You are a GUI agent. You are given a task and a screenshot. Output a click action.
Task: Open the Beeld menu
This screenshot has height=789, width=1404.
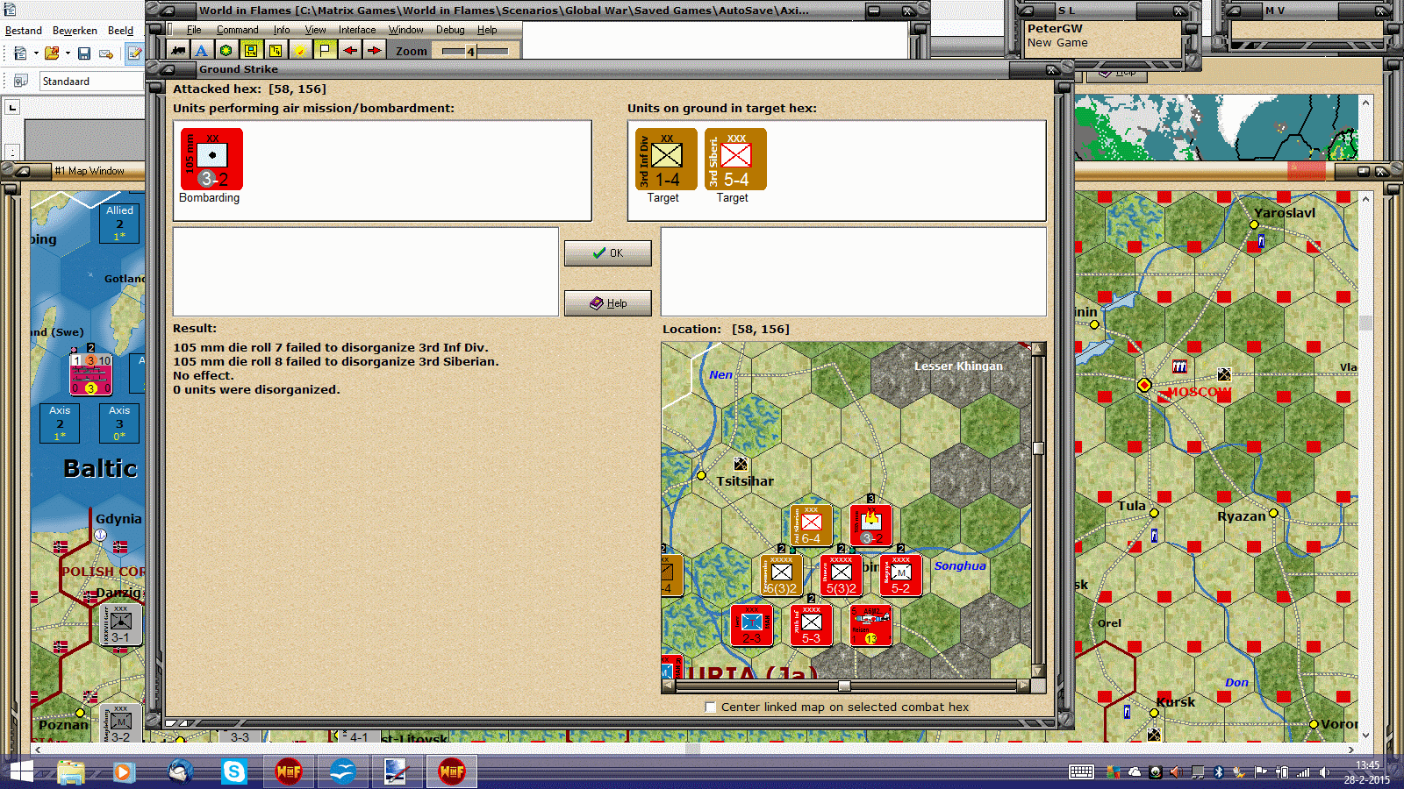(x=121, y=31)
